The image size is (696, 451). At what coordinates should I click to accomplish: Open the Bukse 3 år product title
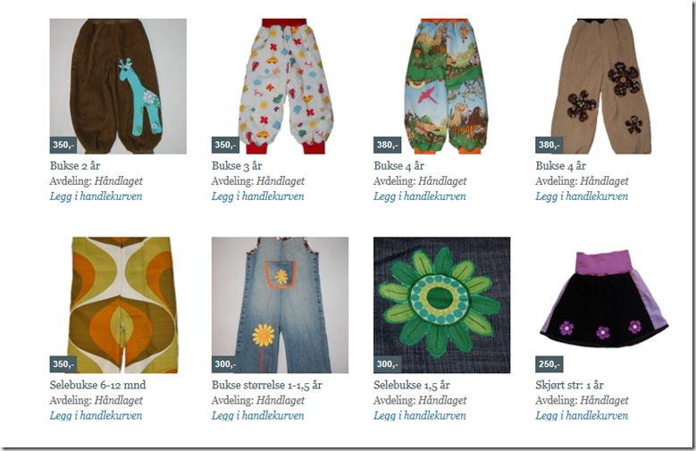pyautogui.click(x=237, y=166)
